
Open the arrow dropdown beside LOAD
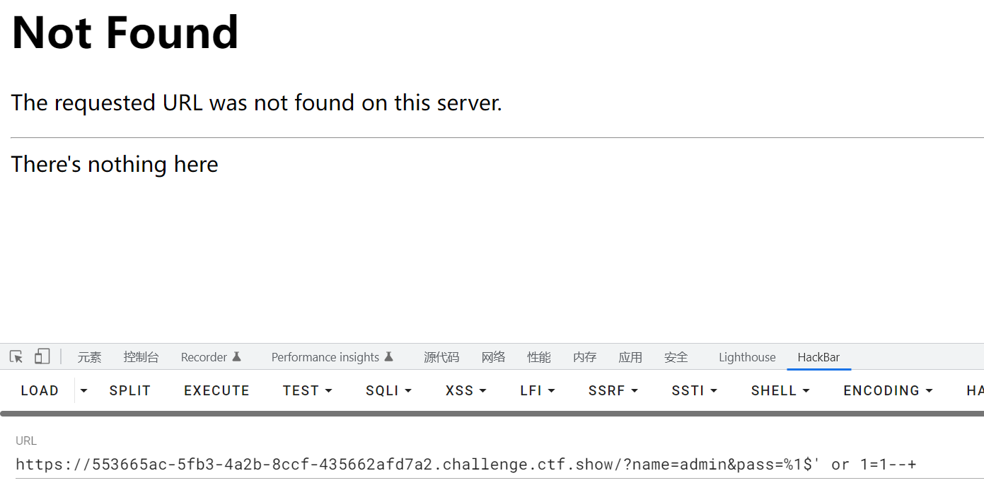(x=83, y=390)
